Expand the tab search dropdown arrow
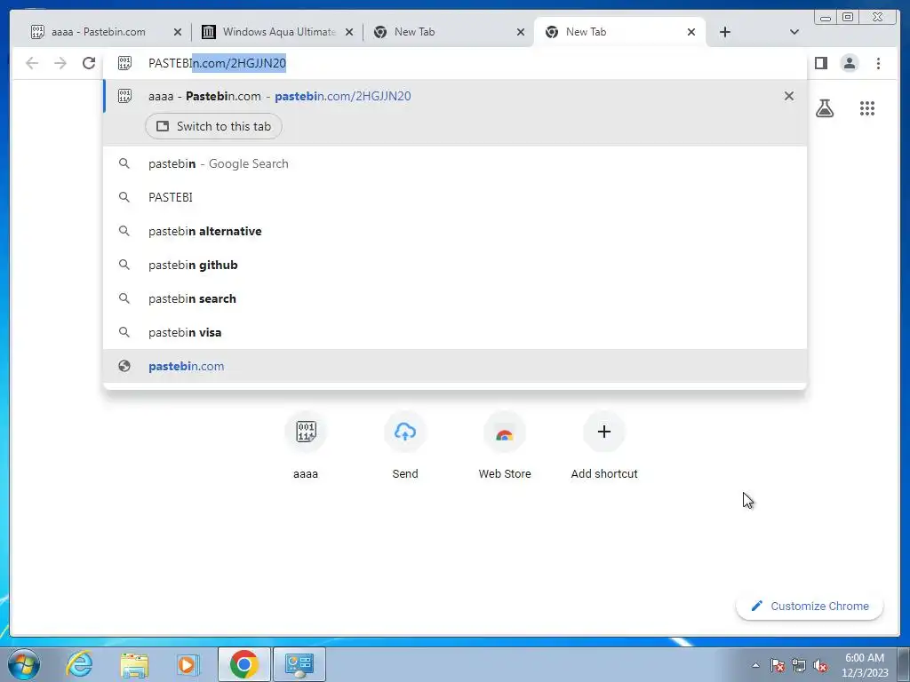Viewport: 910px width, 682px height. point(794,32)
